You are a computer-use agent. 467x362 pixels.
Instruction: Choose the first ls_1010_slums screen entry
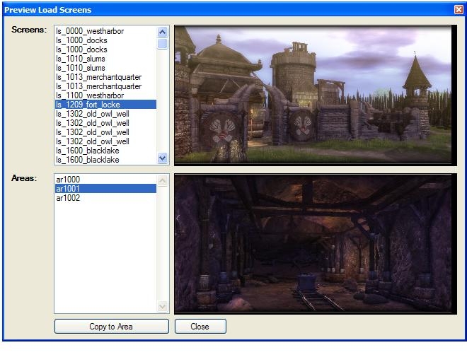tap(80, 59)
